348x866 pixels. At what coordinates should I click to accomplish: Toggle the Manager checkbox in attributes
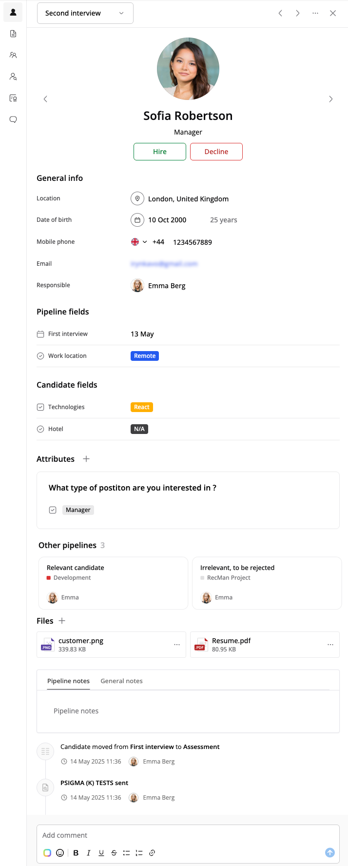(53, 510)
